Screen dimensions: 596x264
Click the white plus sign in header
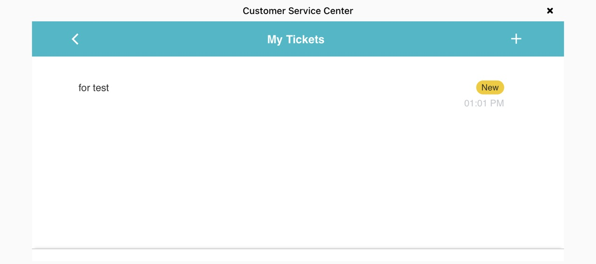pos(516,39)
